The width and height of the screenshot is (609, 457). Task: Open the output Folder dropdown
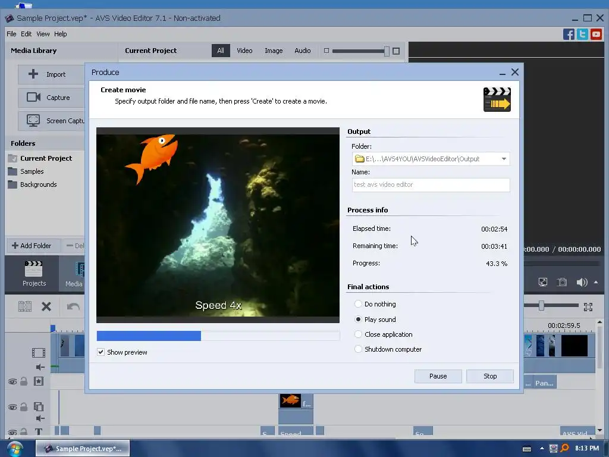pos(504,159)
